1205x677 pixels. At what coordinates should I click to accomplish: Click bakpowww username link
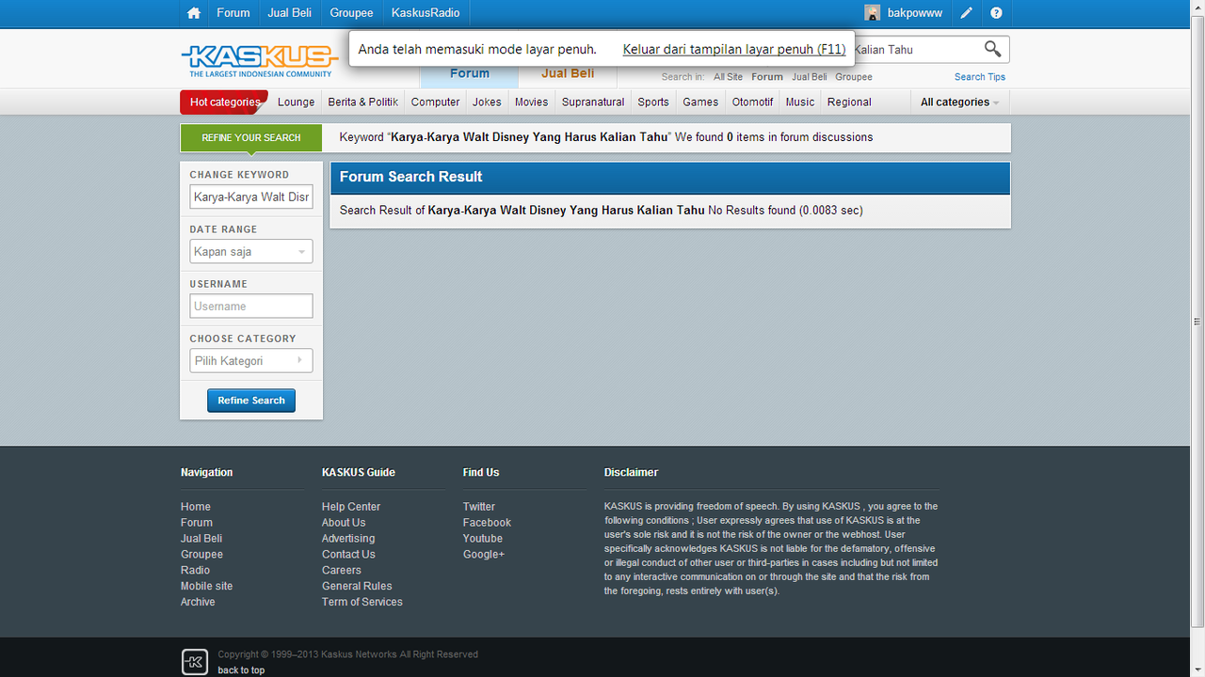point(915,13)
